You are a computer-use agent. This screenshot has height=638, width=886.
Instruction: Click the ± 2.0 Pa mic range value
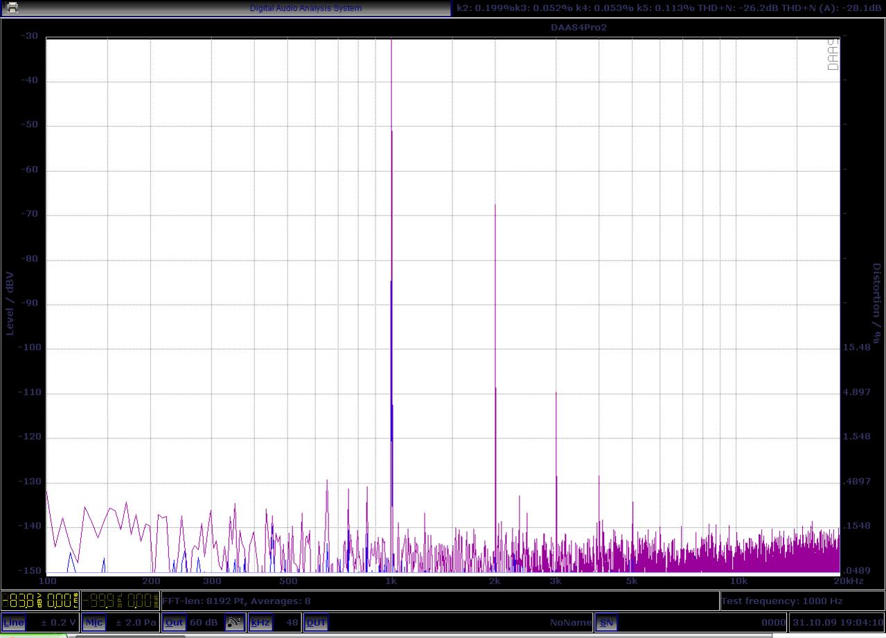[136, 622]
